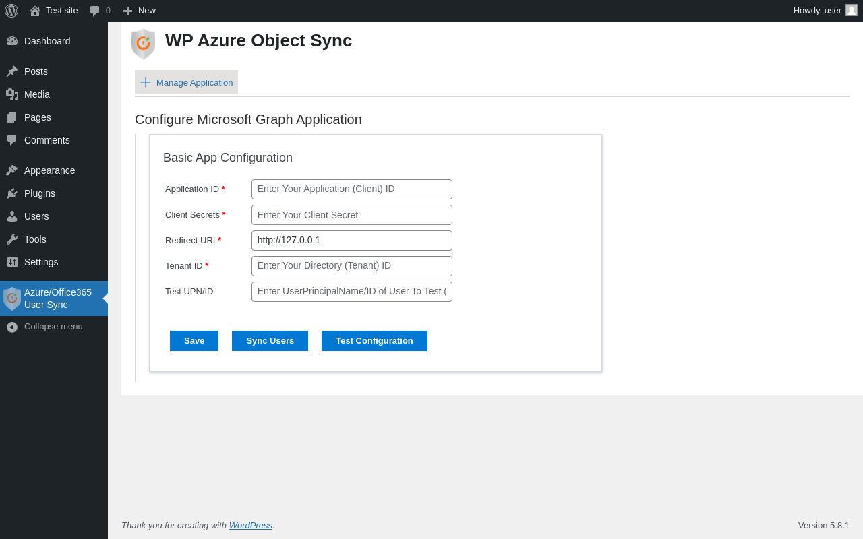The image size is (863, 539).
Task: Collapse the admin sidebar menu
Action: click(53, 327)
